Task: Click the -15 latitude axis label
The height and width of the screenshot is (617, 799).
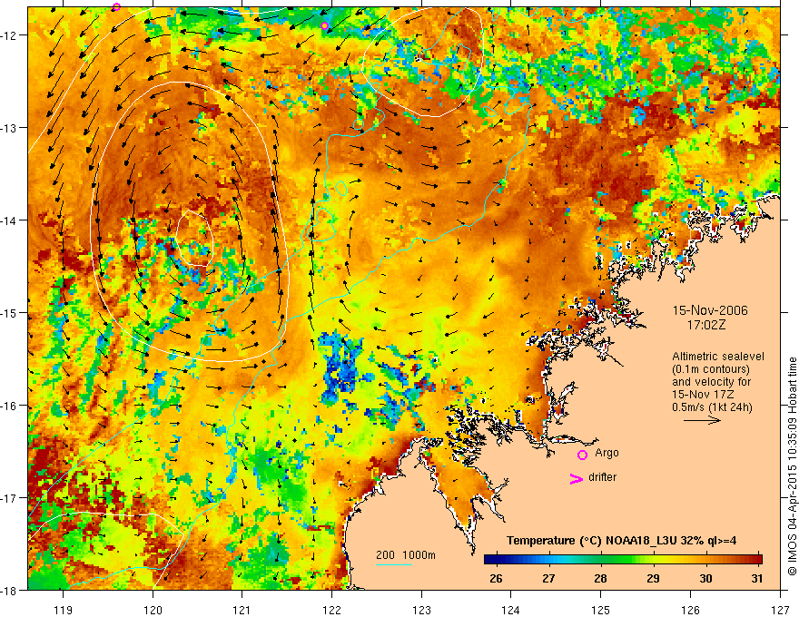Action: [10, 312]
